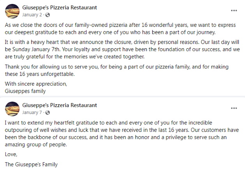Open the January 2 timestamp link
Viewport: 245px width, 170px height.
point(32,15)
